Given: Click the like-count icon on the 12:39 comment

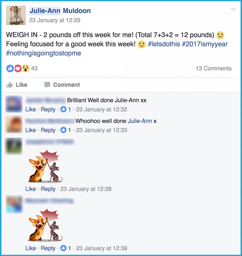Looking at the screenshot, I should tap(63, 248).
